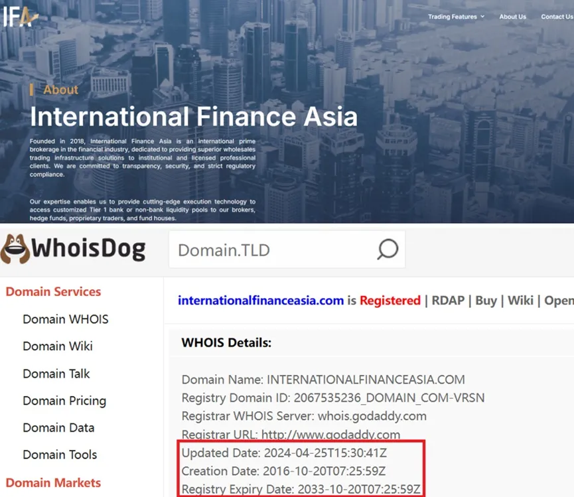Click the IFA logo in header
Image resolution: width=574 pixels, height=497 pixels.
21,17
